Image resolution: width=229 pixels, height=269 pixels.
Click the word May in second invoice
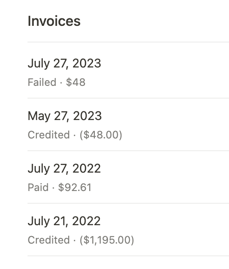[x=39, y=116]
